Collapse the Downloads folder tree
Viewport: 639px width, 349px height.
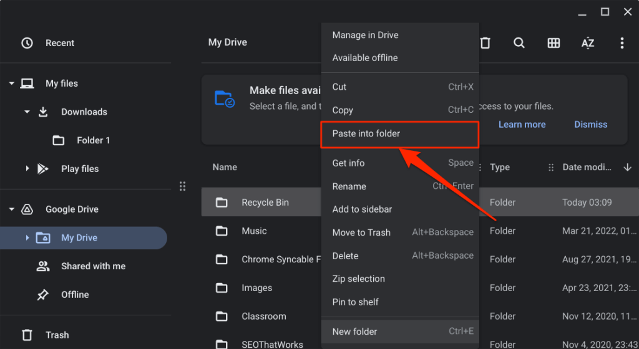27,112
